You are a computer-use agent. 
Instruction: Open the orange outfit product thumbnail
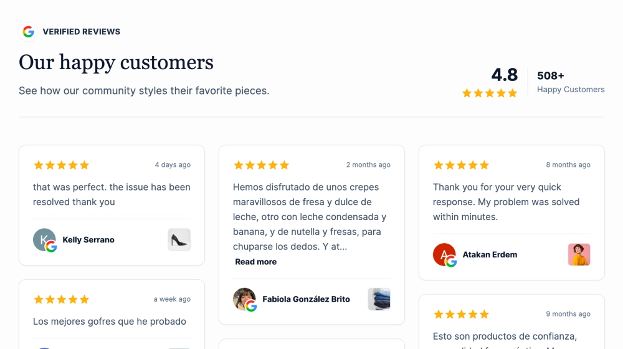click(579, 255)
